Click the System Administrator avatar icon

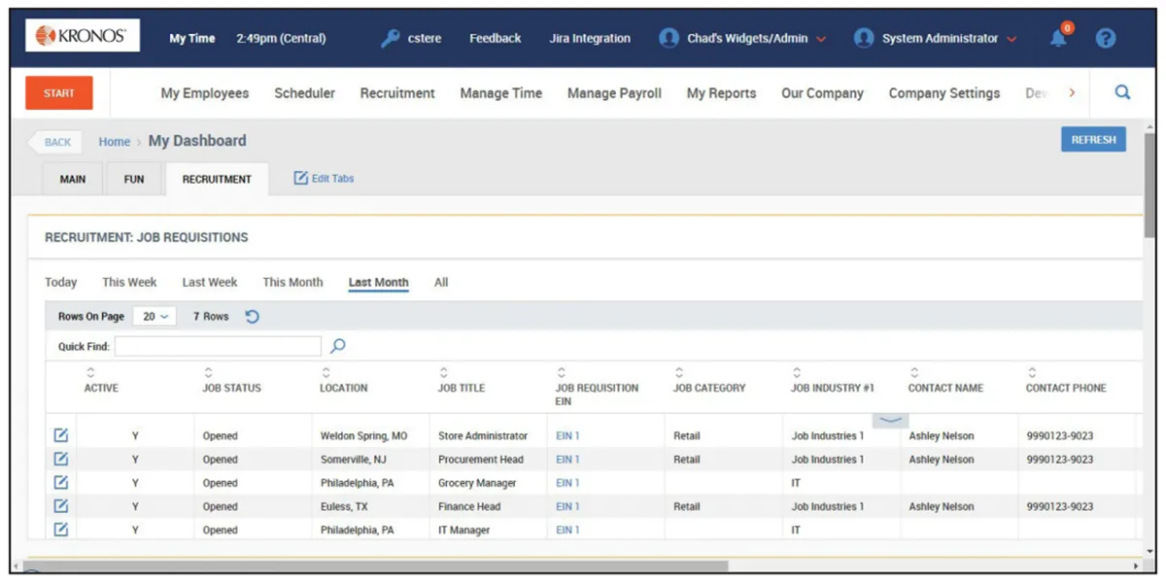pyautogui.click(x=864, y=38)
